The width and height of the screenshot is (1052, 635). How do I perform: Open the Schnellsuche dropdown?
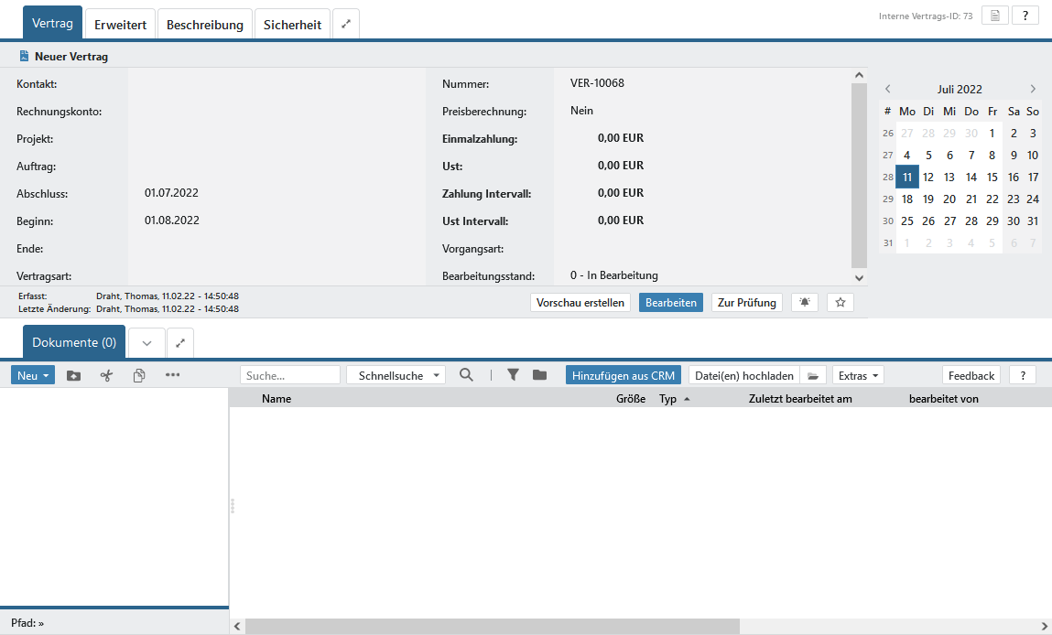[396, 375]
